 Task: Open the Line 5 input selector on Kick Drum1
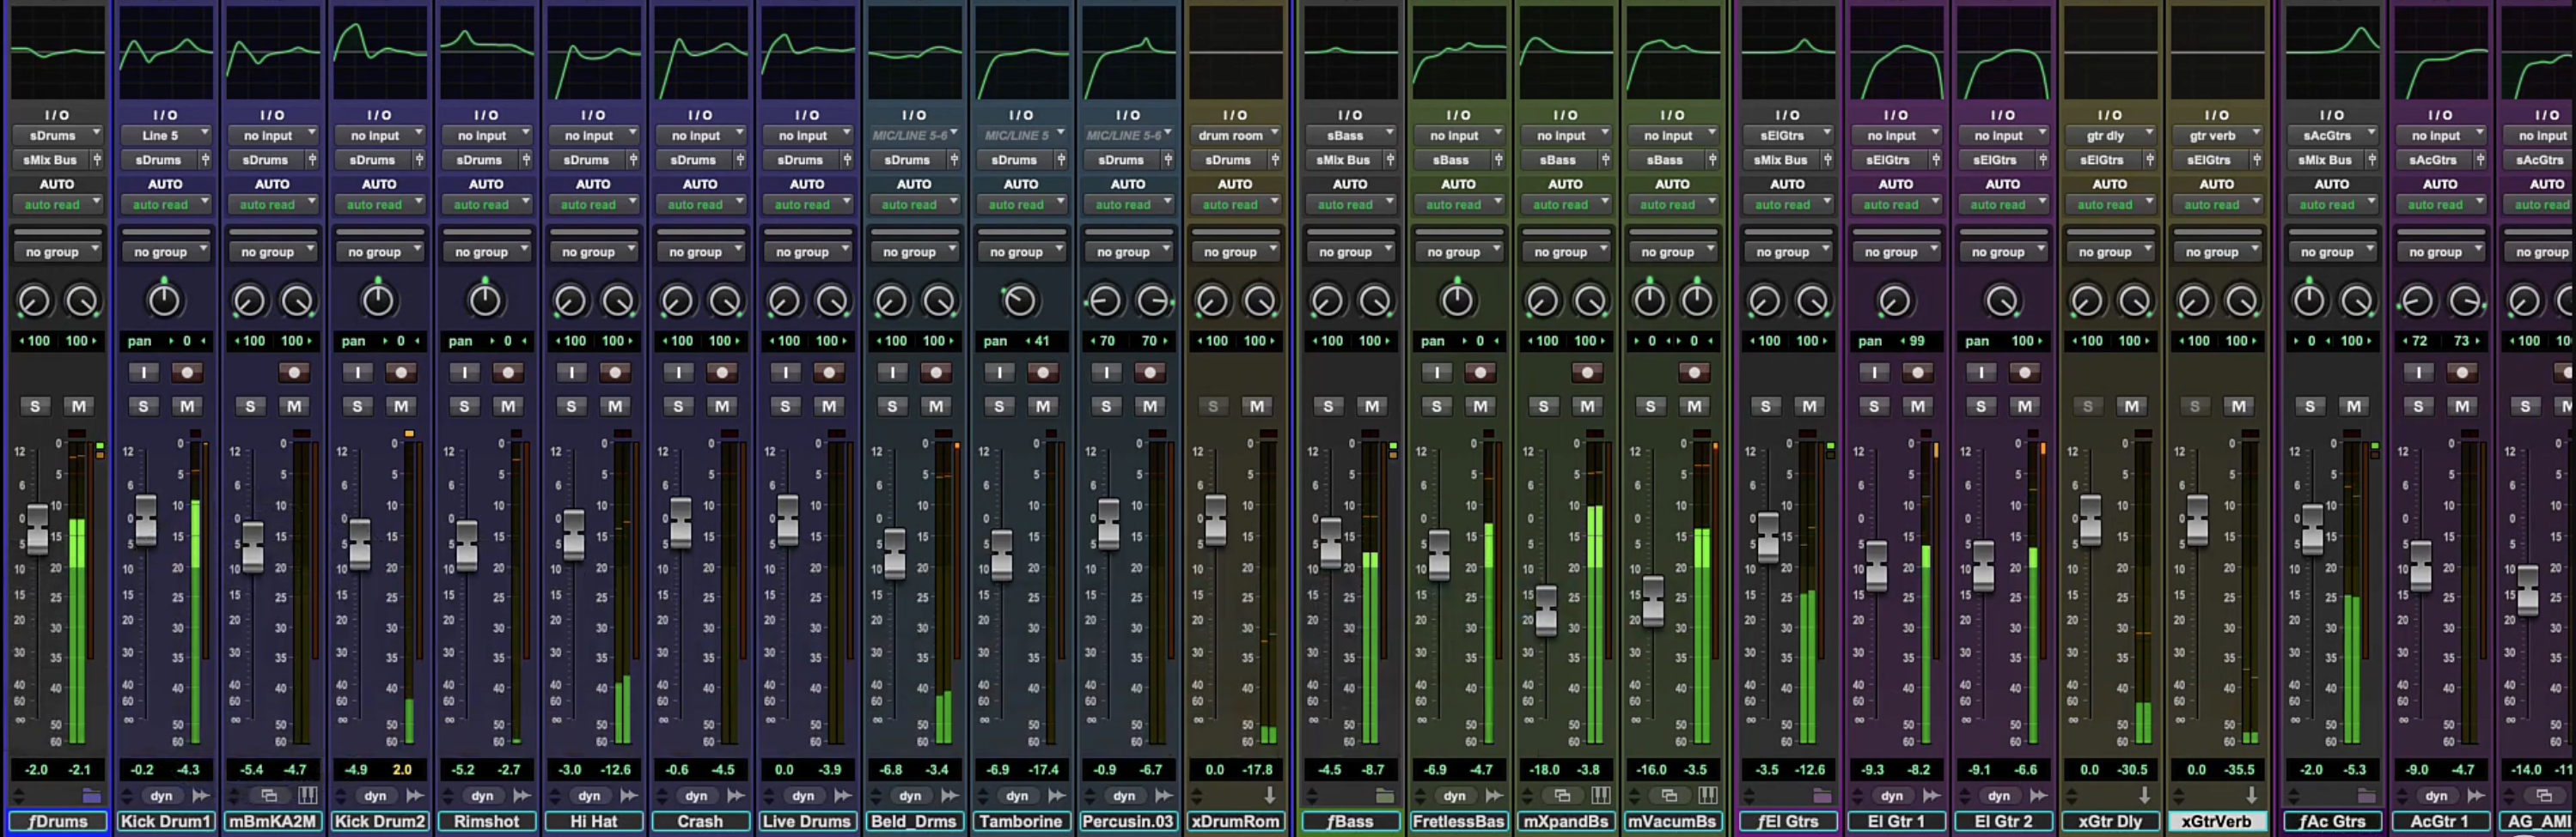(x=165, y=135)
